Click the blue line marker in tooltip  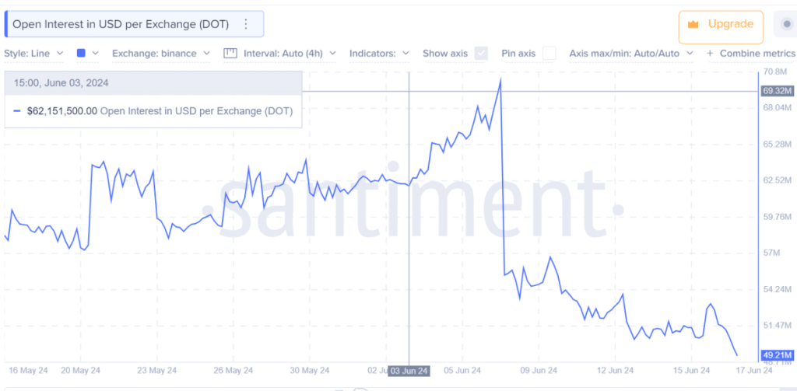point(17,110)
